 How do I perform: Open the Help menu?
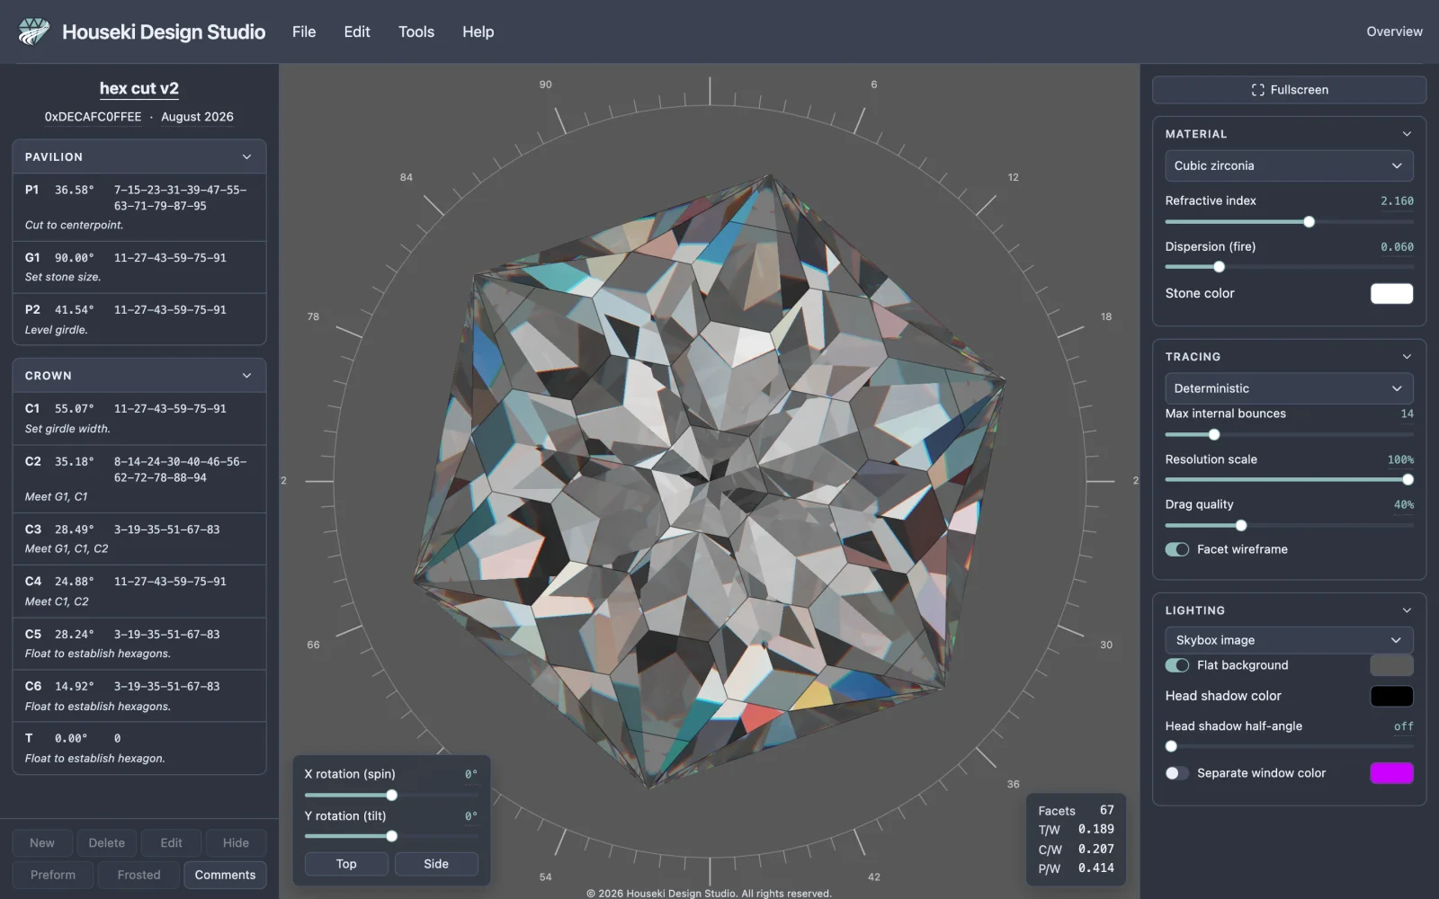tap(478, 31)
